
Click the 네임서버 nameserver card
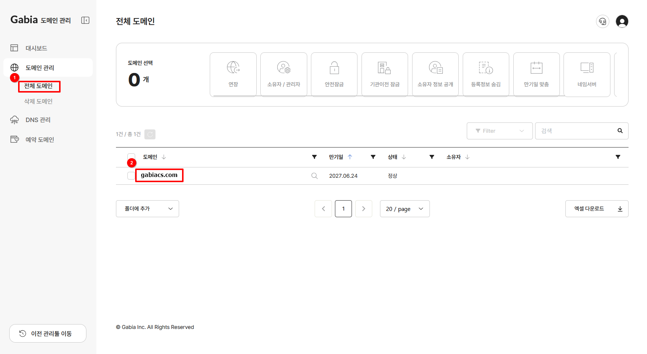coord(587,74)
